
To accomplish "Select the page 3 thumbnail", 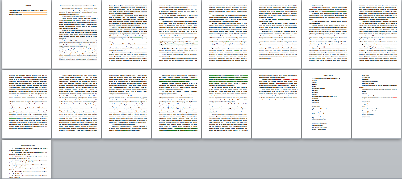I will pyautogui.click(x=126, y=34).
